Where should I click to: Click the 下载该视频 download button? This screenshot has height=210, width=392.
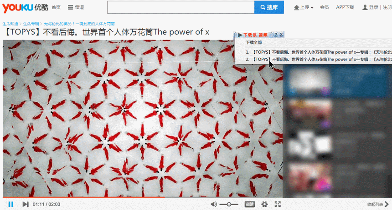pos(253,35)
